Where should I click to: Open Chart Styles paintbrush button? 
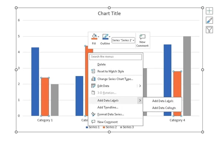[209, 20]
